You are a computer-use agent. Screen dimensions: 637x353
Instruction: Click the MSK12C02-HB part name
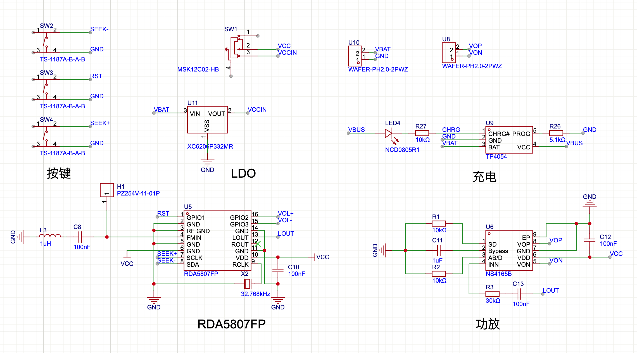pos(198,69)
